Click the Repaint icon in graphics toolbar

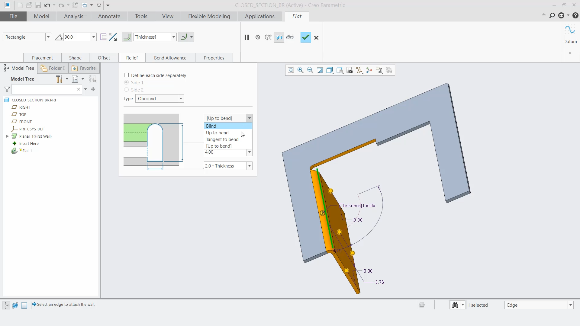pyautogui.click(x=320, y=70)
